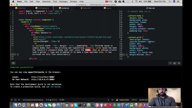
Task: Open Photos from the dock
Action: [41, 105]
